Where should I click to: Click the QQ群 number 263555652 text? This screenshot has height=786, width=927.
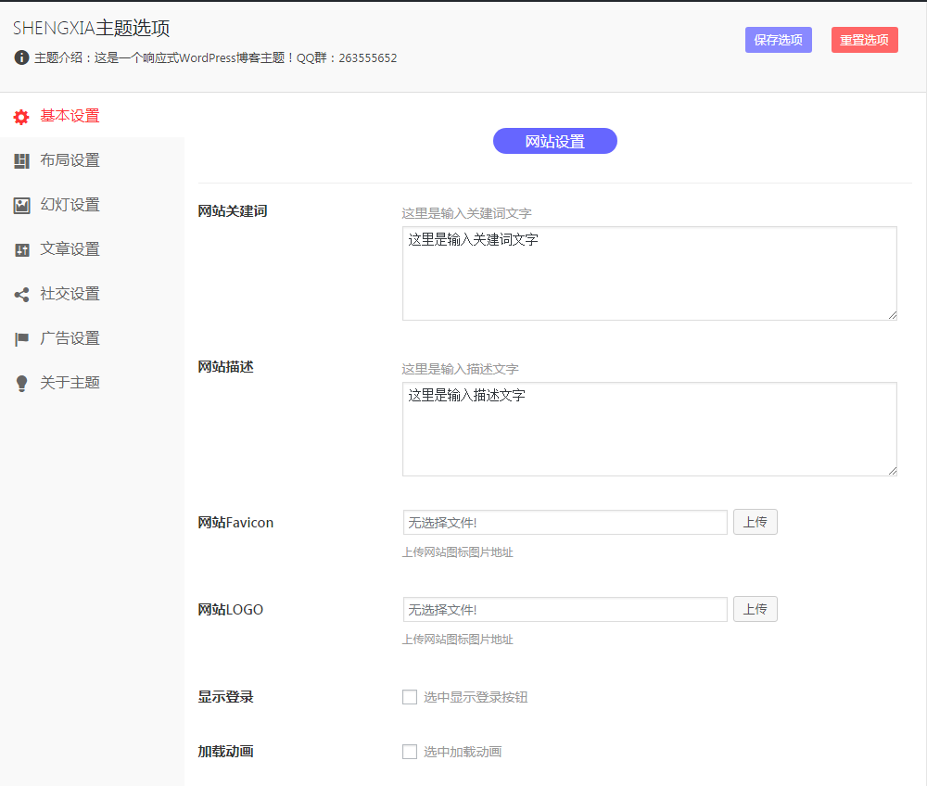pyautogui.click(x=368, y=57)
